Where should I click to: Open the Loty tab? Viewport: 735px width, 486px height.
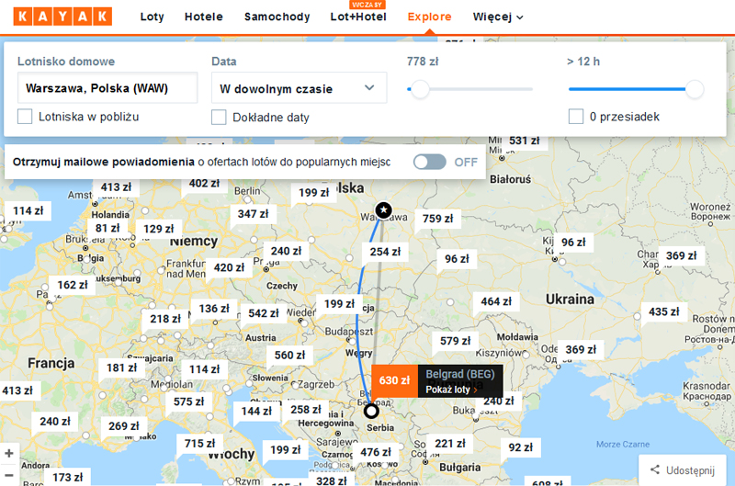tap(153, 17)
